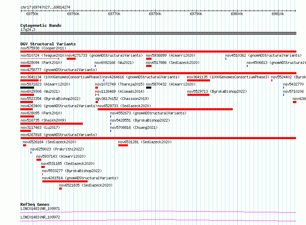This screenshot has width=306, height=225.
Task: Click the gray 17q24.3 cytogenetic band bar
Action: pyautogui.click(x=158, y=33)
